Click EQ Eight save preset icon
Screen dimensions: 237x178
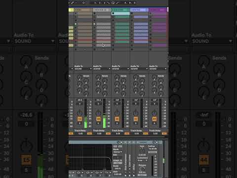(121, 142)
